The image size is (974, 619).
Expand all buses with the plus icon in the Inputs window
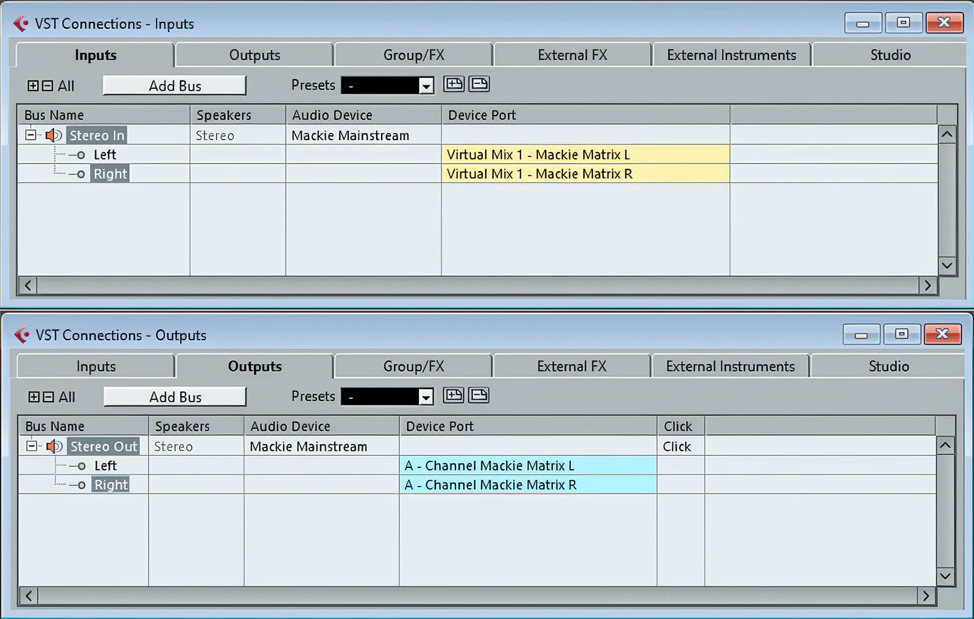point(33,86)
